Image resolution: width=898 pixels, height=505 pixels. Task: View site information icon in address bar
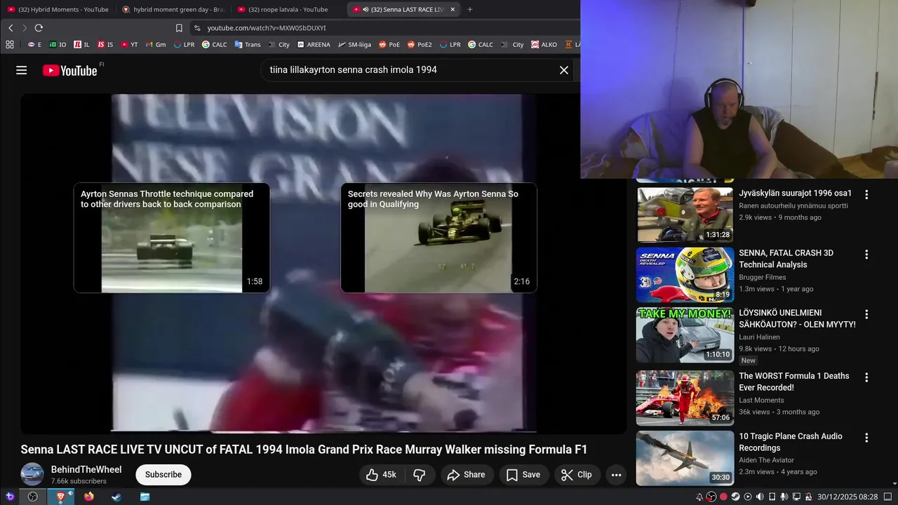(197, 28)
